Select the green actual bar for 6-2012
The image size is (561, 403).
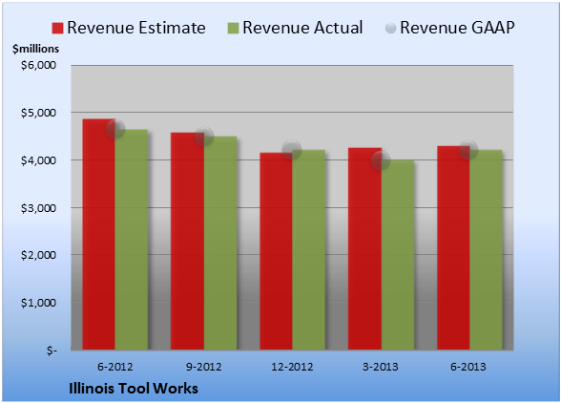pyautogui.click(x=132, y=240)
